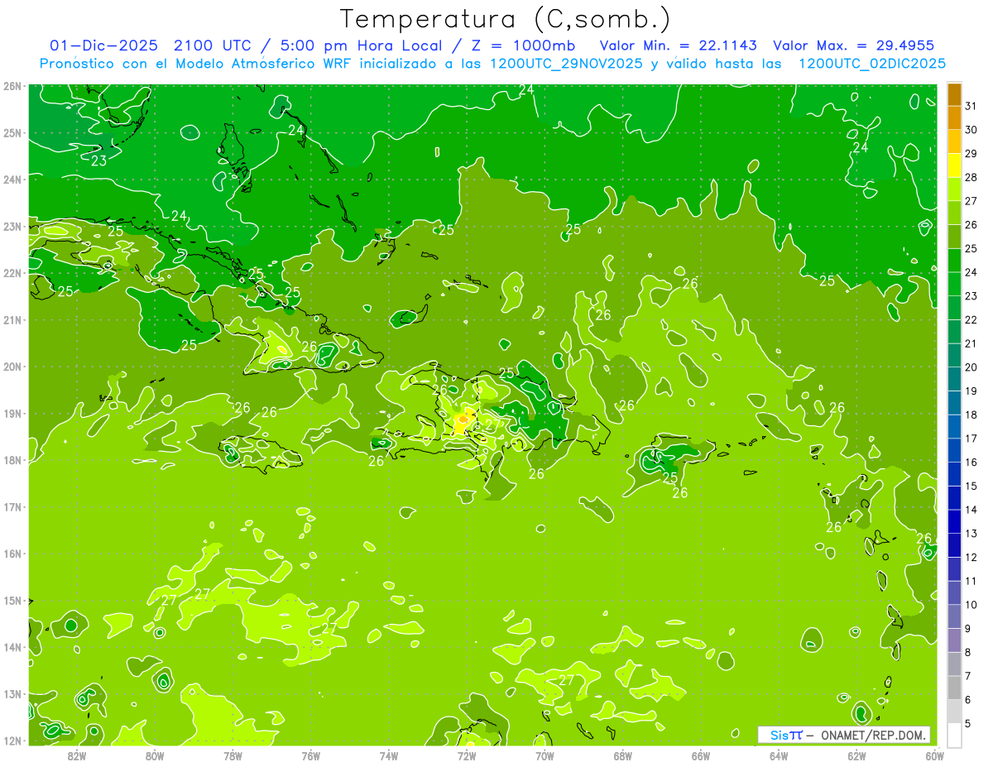Click the 19N latitude axis label

pyautogui.click(x=12, y=413)
